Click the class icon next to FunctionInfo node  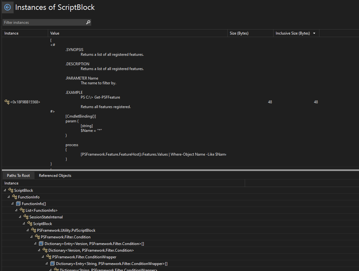[14, 197]
